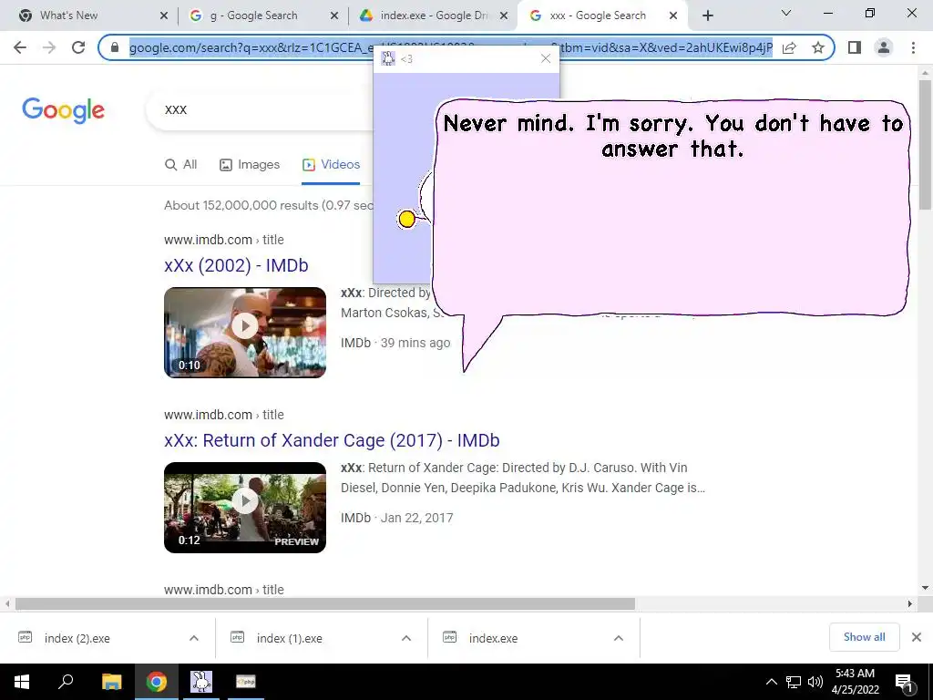Select the Videos results tab

(331, 165)
